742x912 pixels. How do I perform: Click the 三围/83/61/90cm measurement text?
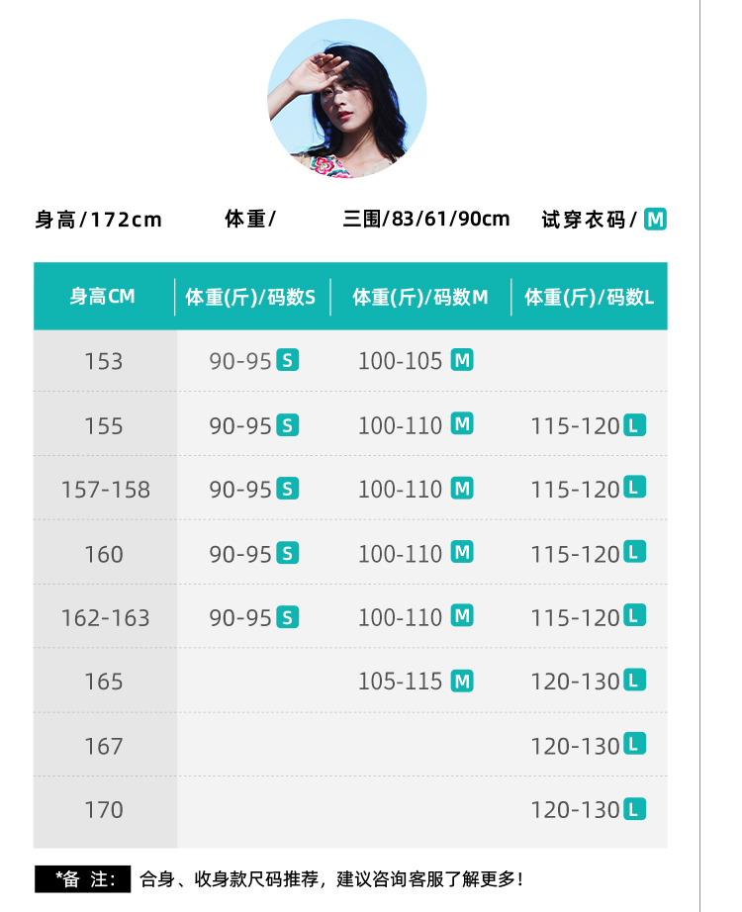pyautogui.click(x=426, y=219)
